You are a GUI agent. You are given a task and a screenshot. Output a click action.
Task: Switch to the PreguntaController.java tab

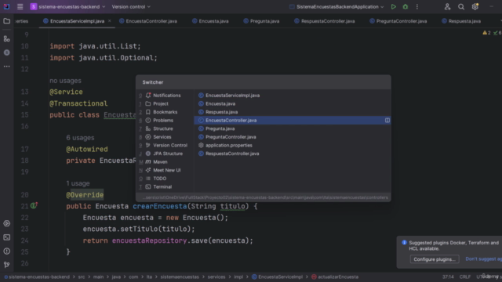click(398, 21)
